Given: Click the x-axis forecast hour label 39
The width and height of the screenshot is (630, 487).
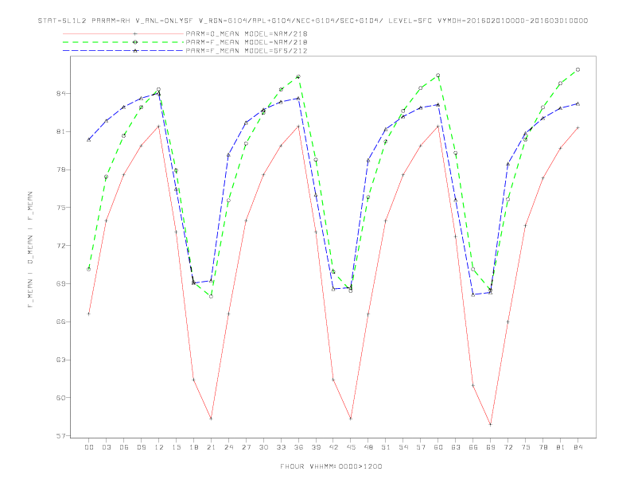Looking at the screenshot, I should tap(316, 447).
